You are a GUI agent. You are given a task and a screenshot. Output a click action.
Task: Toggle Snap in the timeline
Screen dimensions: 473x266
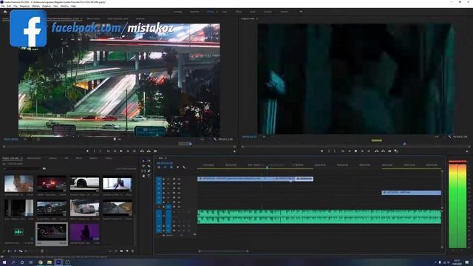165,168
